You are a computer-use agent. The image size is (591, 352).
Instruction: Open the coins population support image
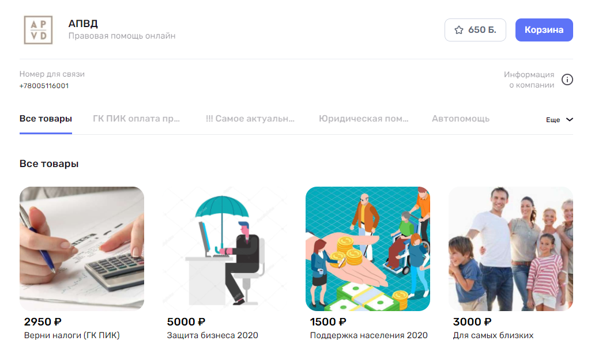(x=368, y=249)
